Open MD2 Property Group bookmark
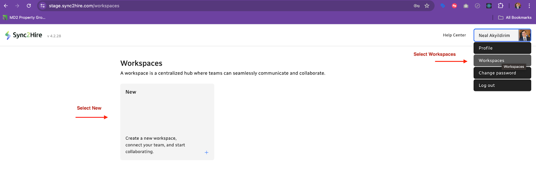 click(24, 17)
